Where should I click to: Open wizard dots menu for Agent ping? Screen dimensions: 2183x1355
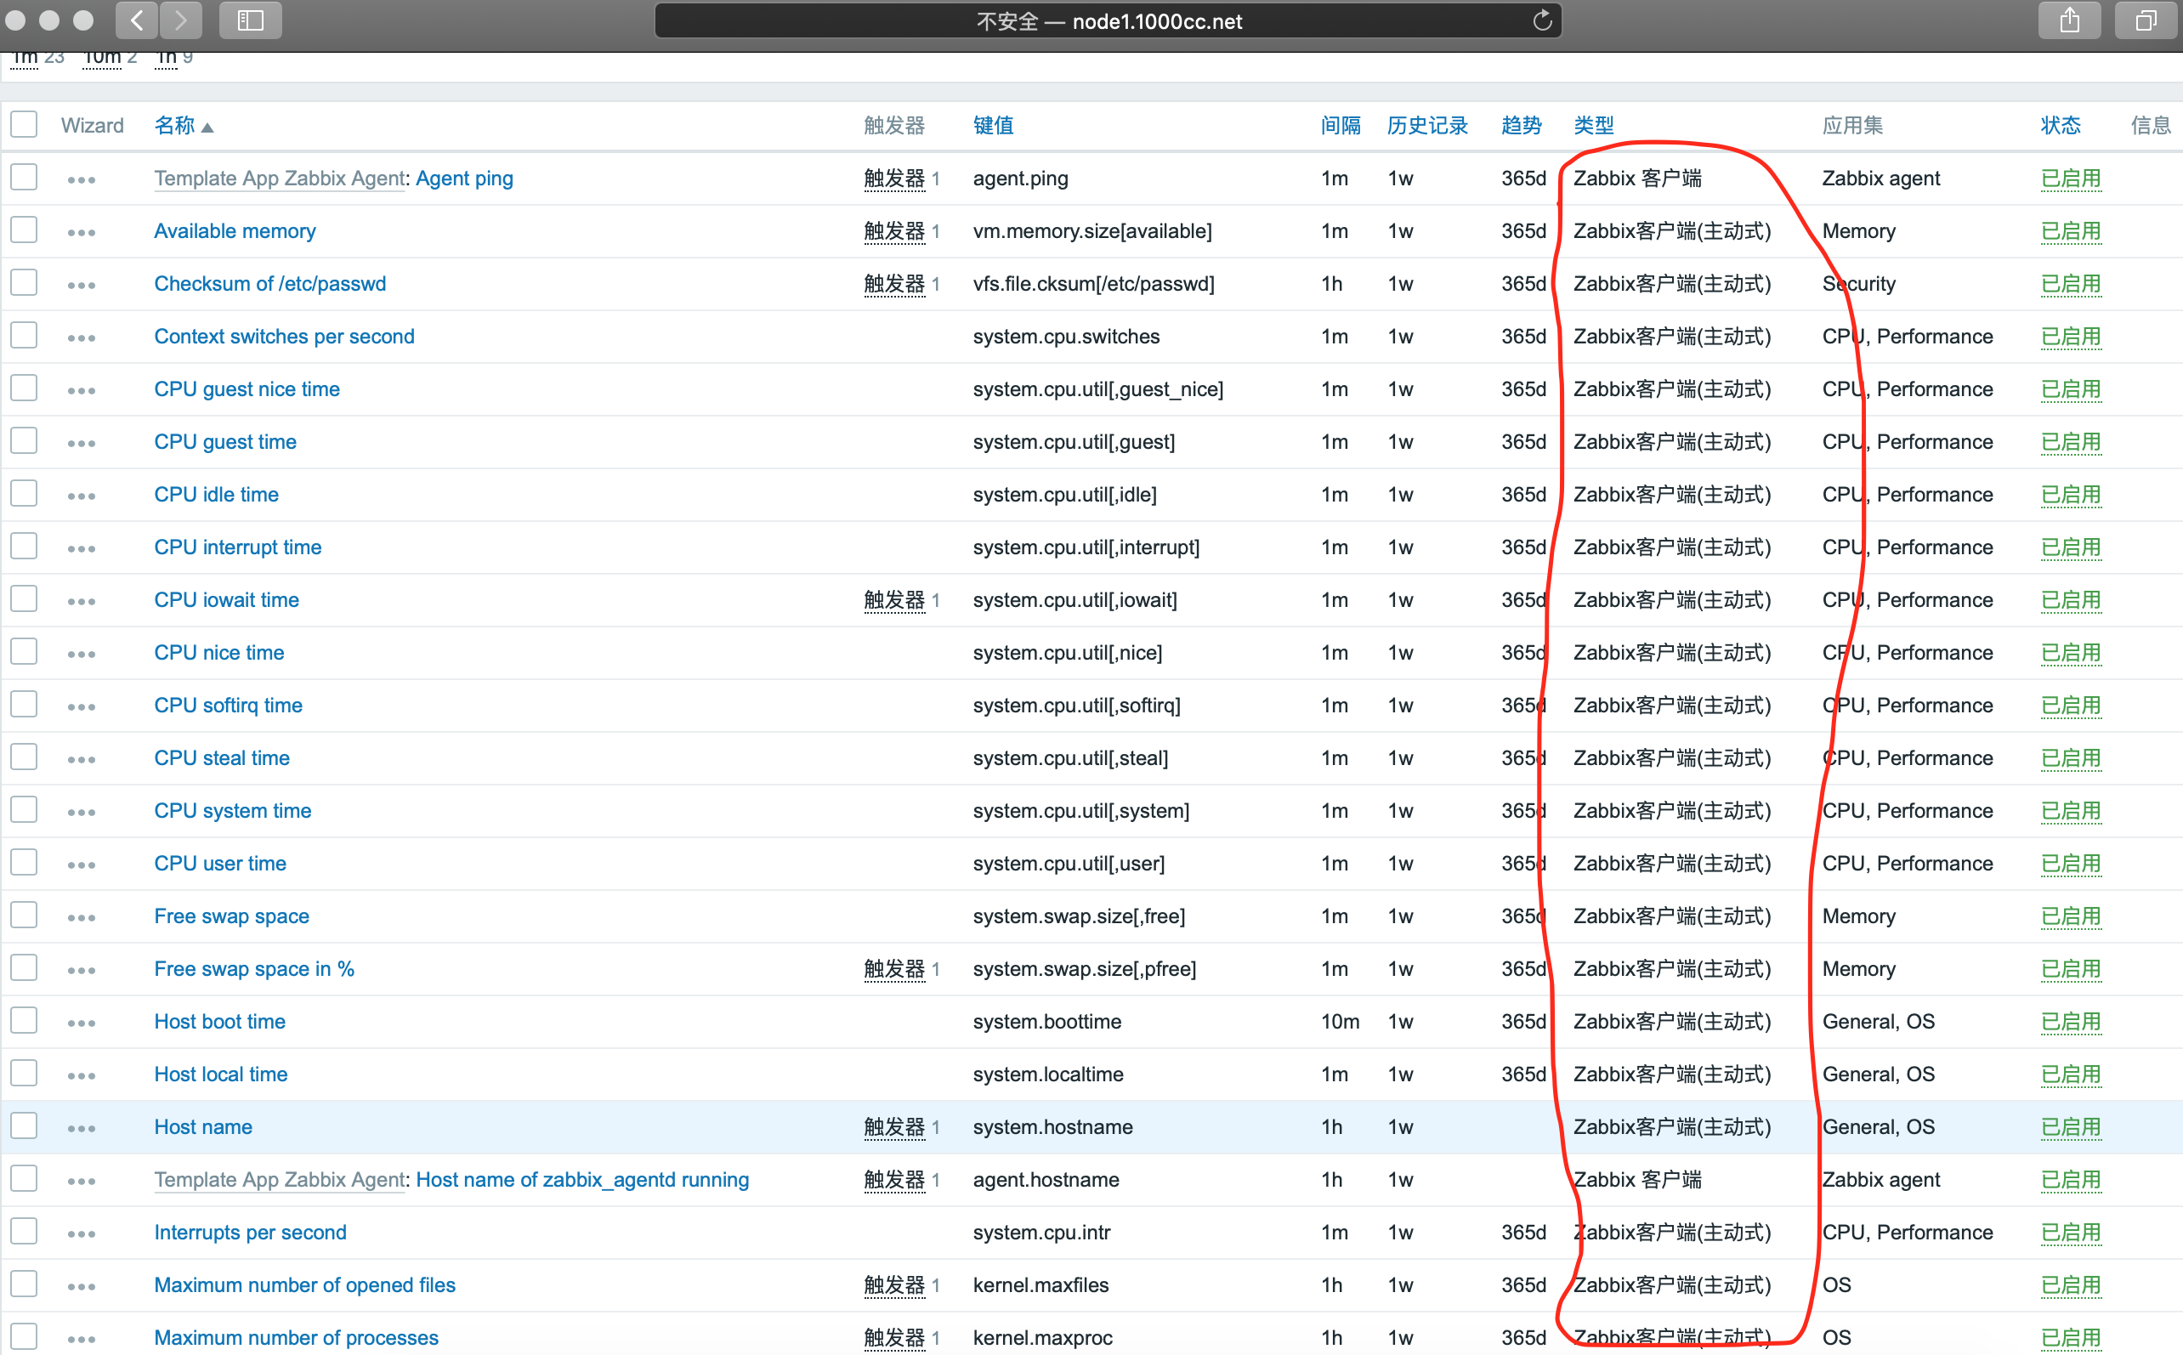point(81,179)
